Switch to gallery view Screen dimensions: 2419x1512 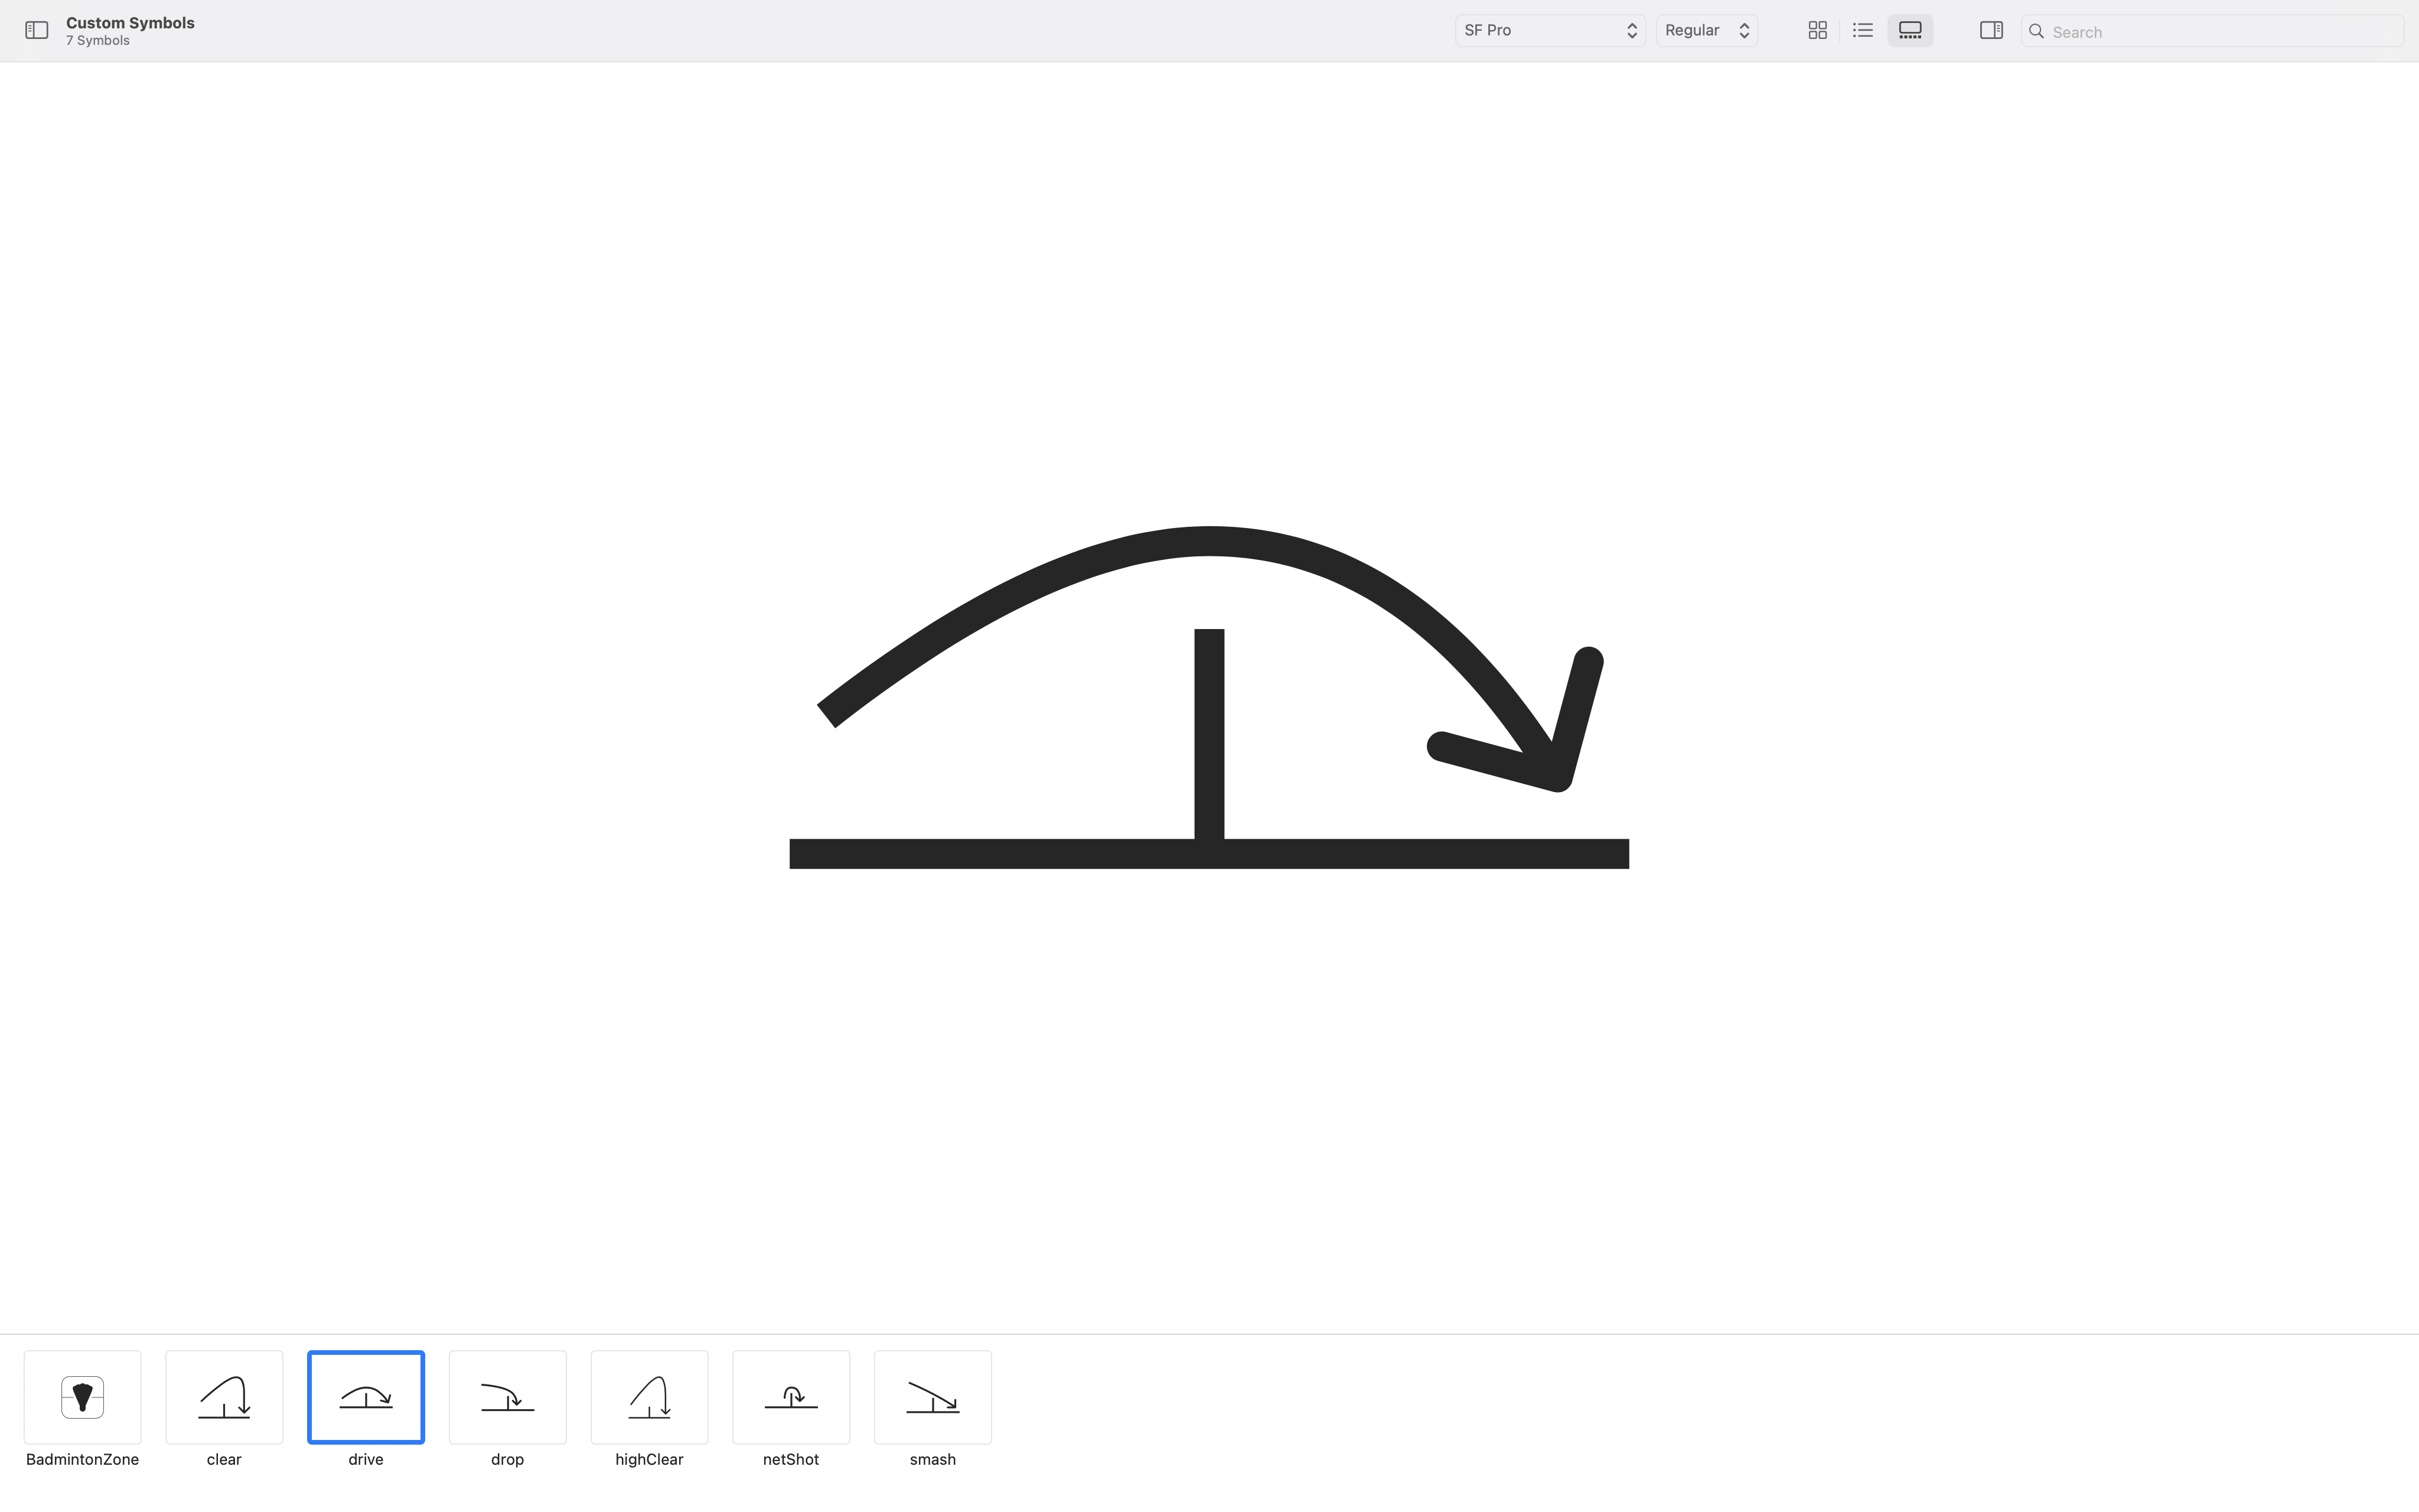point(1909,31)
